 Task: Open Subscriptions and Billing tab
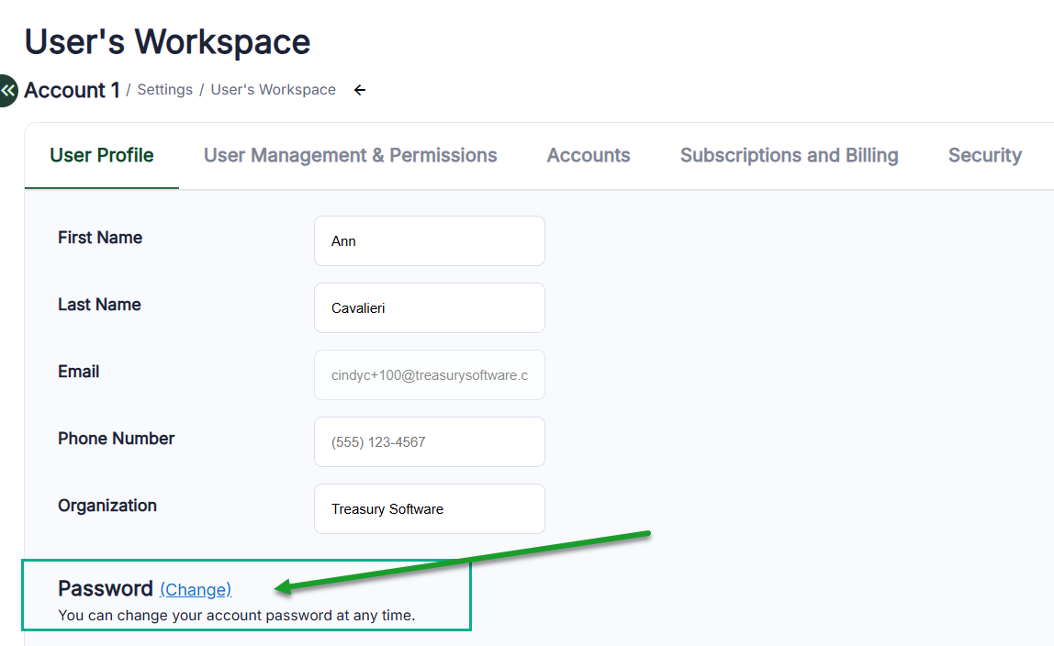click(789, 155)
